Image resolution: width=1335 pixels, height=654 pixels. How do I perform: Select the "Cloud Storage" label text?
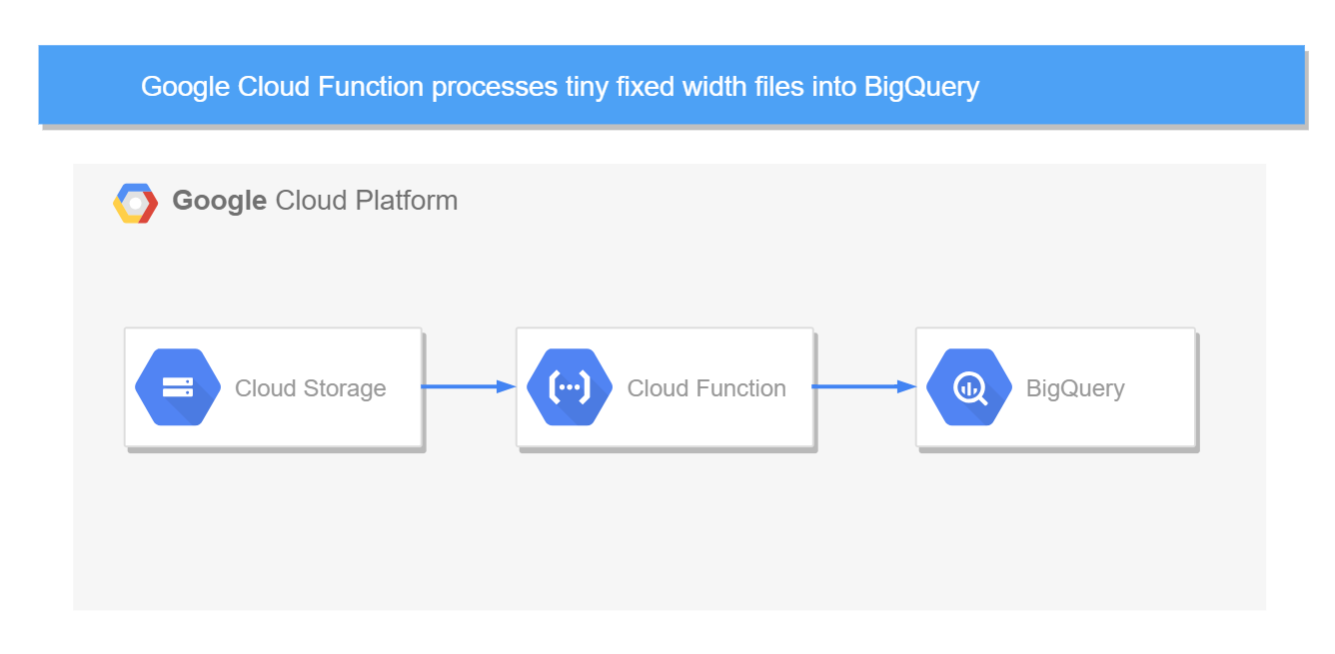(x=310, y=388)
